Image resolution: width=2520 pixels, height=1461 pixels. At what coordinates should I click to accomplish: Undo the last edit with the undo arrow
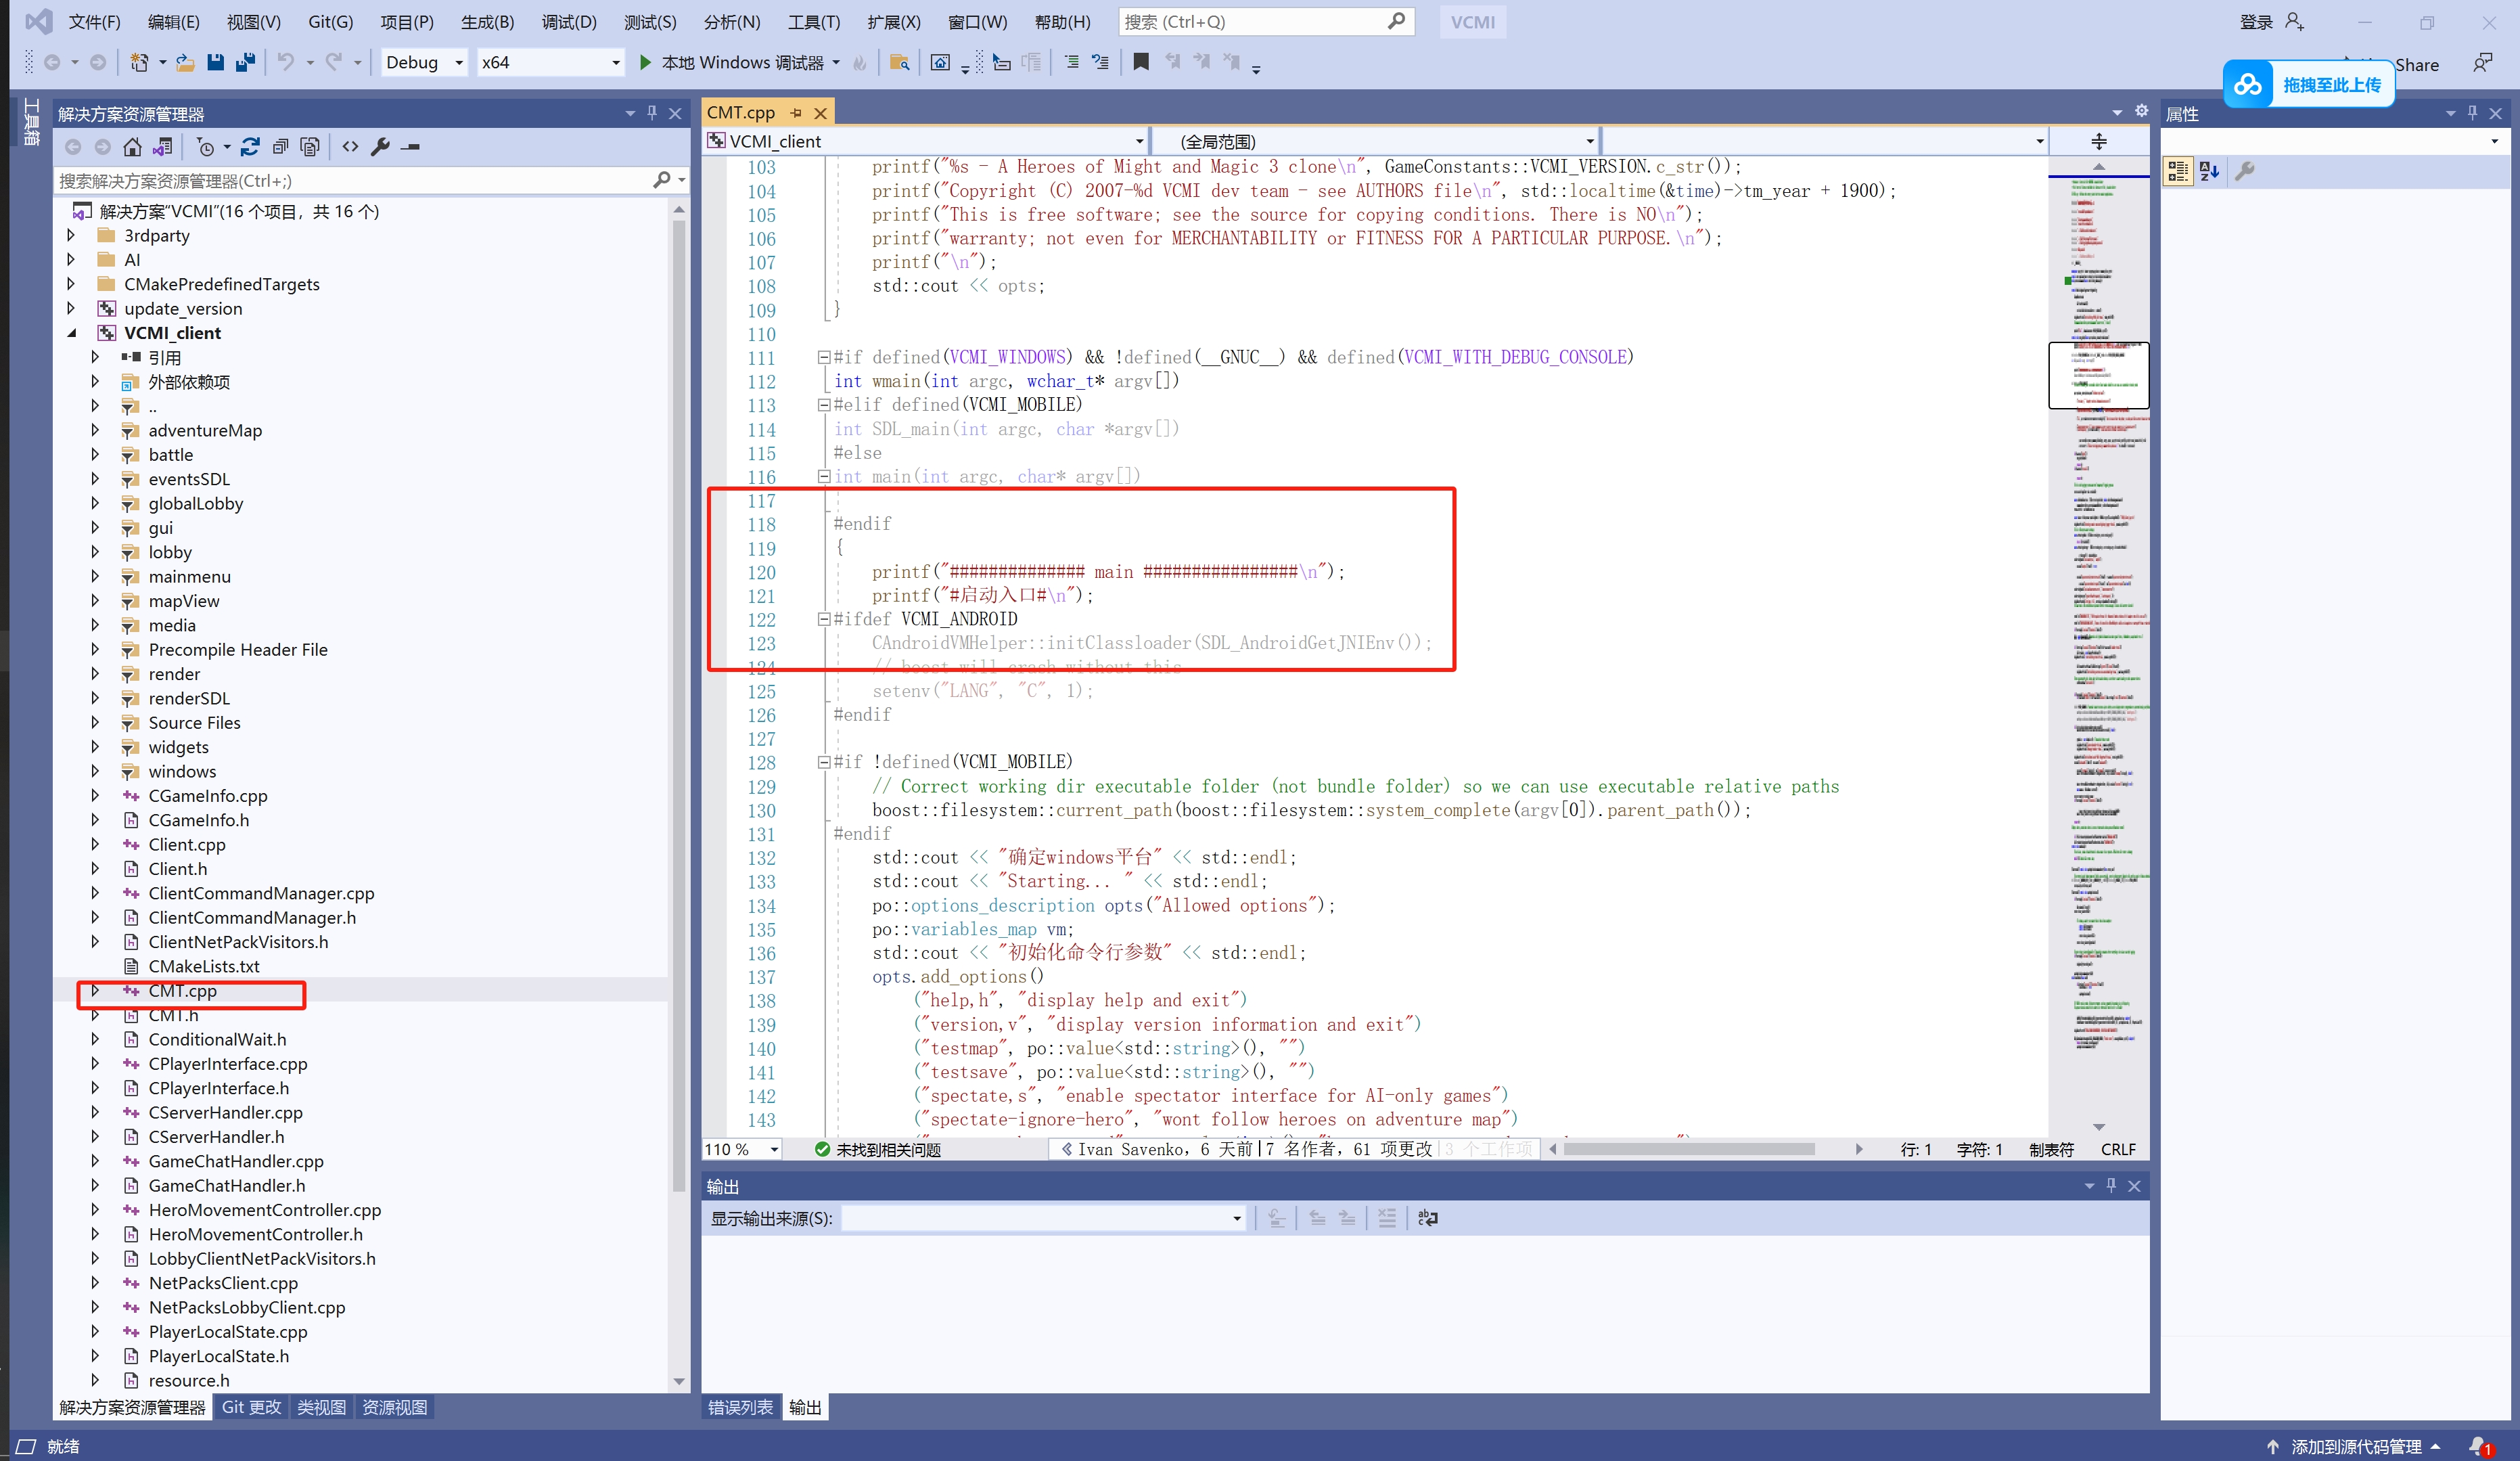[286, 63]
